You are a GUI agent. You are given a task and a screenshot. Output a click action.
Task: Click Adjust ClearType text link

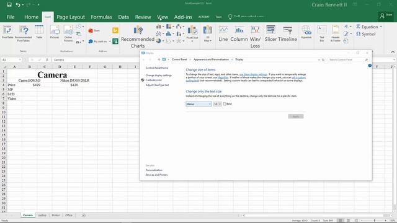pos(157,85)
